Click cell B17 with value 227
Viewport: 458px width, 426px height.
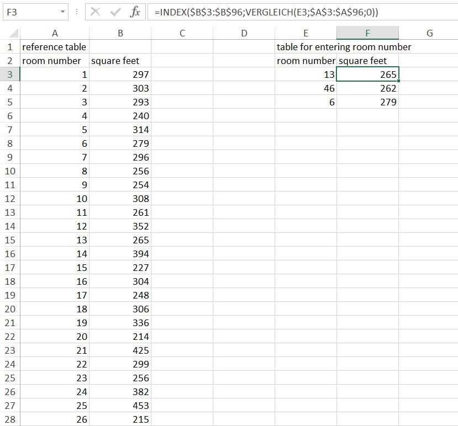[120, 268]
